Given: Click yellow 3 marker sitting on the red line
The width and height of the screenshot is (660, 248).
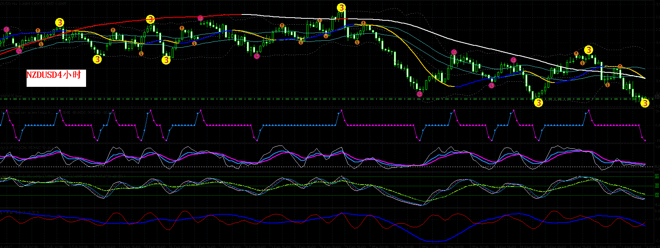Looking at the screenshot, I should tap(150, 19).
